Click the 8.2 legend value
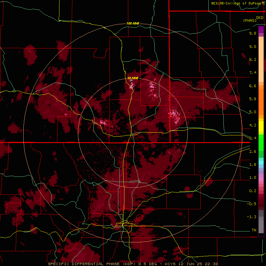 click(253, 59)
